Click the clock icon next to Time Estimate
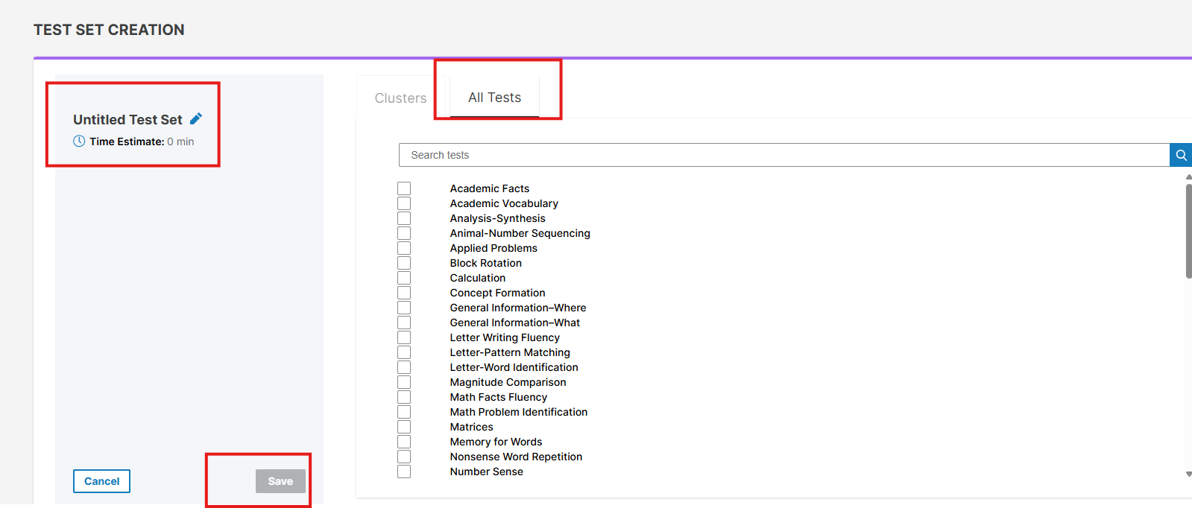The image size is (1192, 508). [79, 142]
